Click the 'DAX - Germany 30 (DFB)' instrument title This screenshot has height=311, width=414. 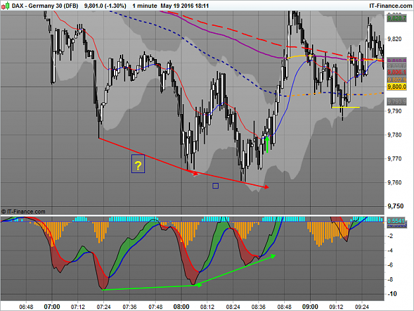pyautogui.click(x=45, y=6)
